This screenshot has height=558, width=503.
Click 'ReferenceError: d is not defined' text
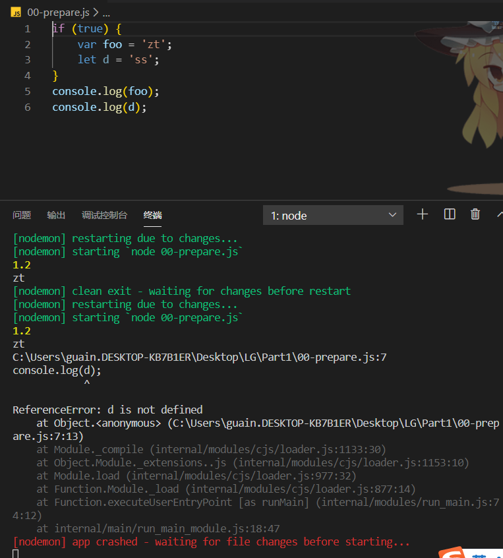(107, 410)
